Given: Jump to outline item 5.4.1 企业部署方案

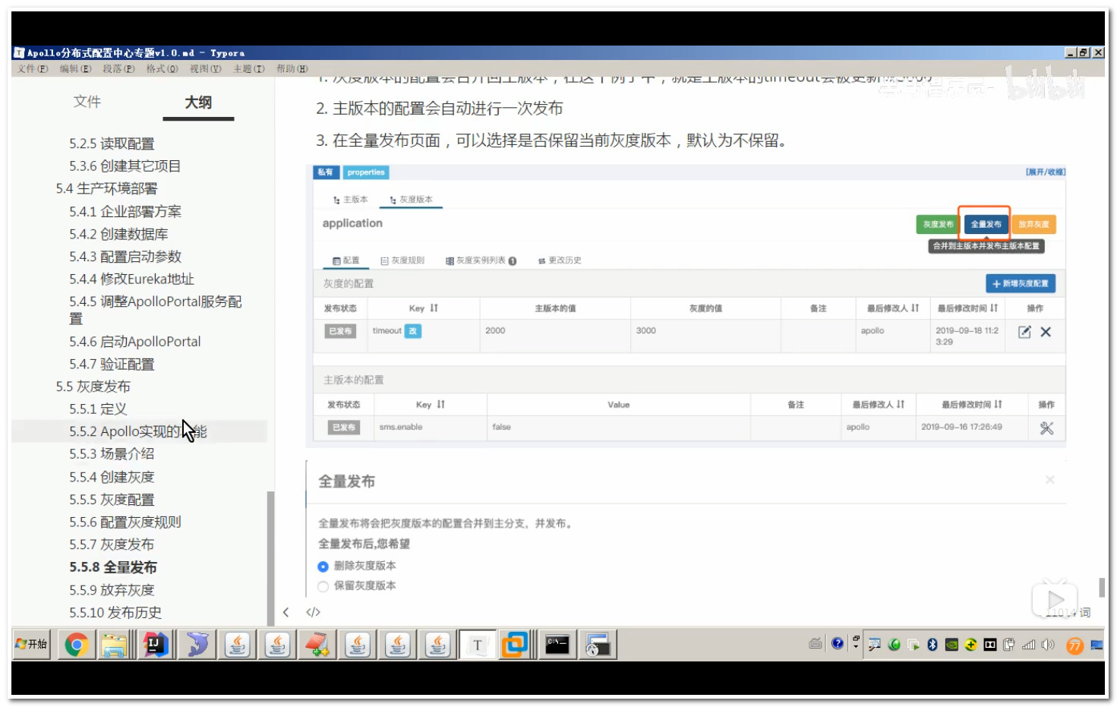Looking at the screenshot, I should point(125,211).
